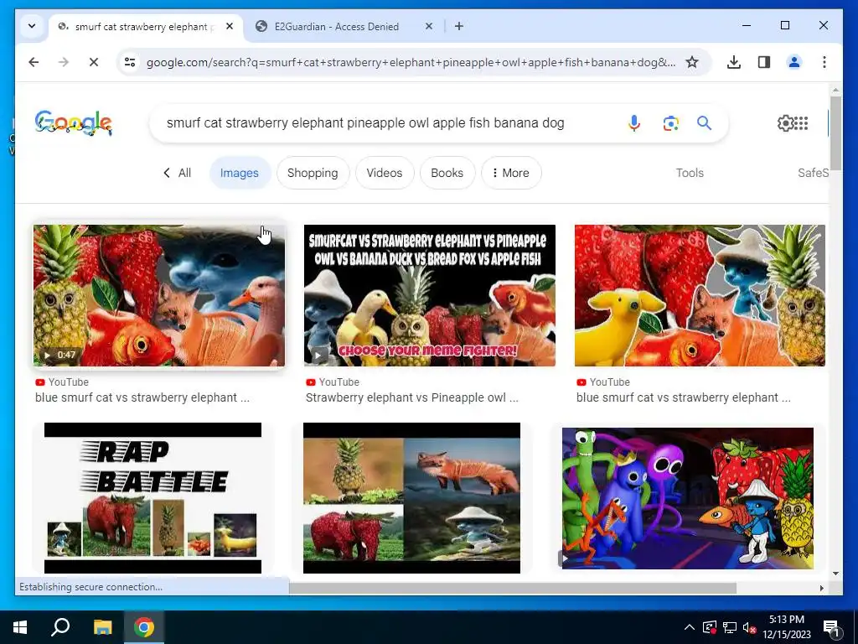Open the Rap Battle image result

[152, 498]
